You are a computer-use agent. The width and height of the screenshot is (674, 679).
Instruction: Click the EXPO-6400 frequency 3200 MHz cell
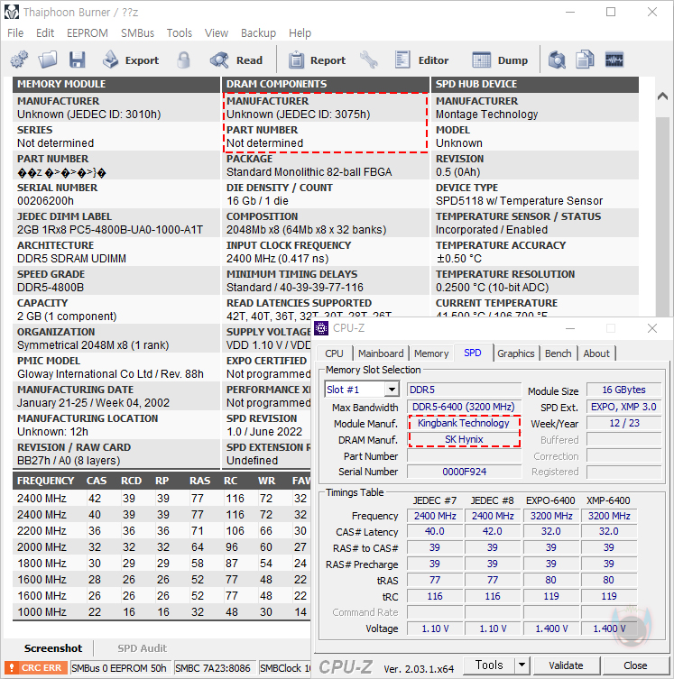click(551, 516)
